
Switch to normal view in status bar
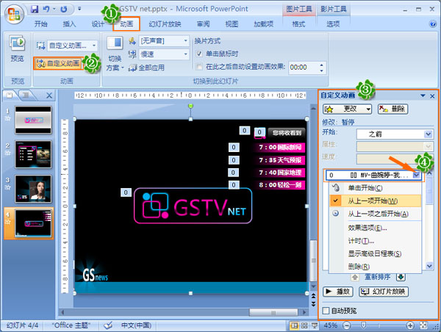click(294, 325)
